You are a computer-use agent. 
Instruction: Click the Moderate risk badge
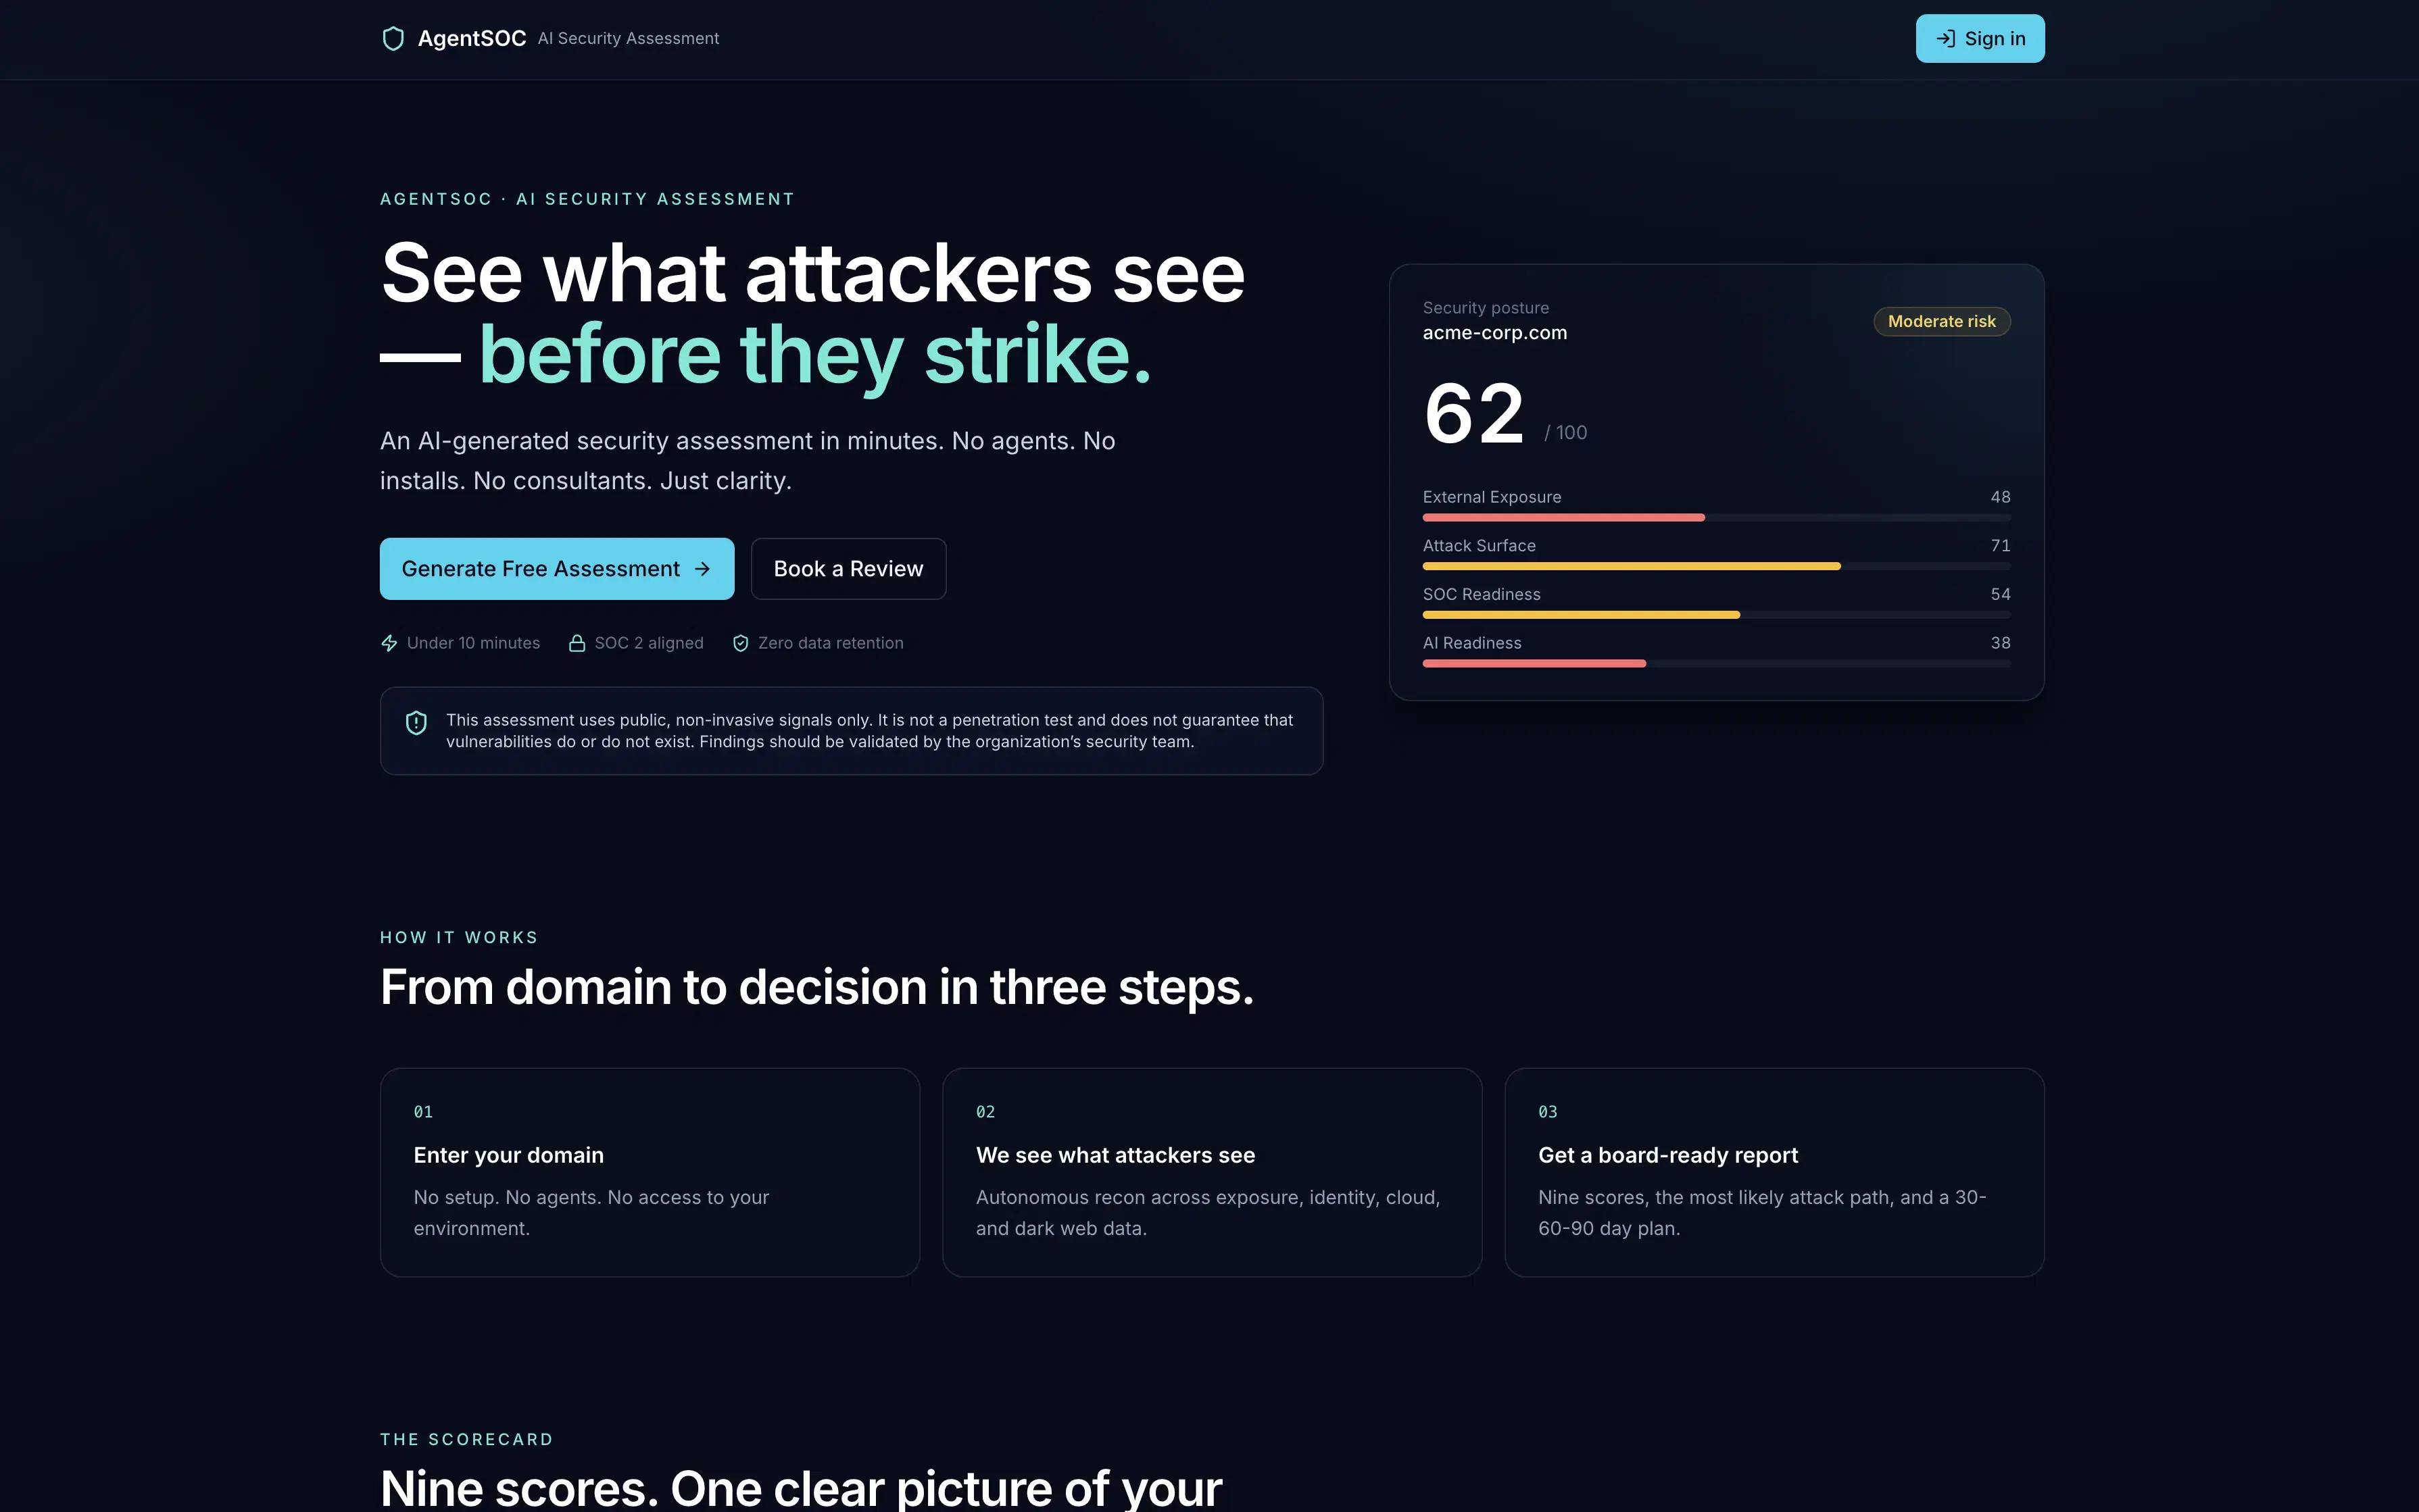click(x=1940, y=321)
